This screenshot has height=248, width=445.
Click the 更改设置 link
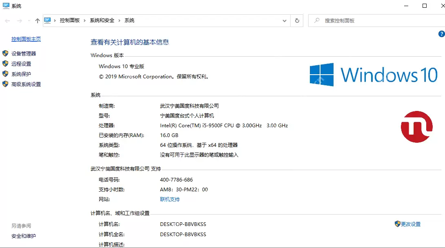[410, 224]
